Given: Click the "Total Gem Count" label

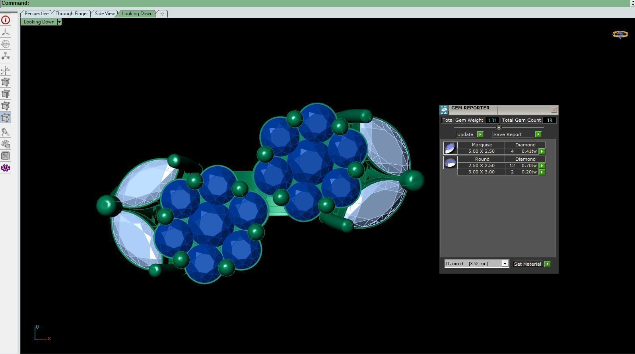Looking at the screenshot, I should tap(521, 120).
